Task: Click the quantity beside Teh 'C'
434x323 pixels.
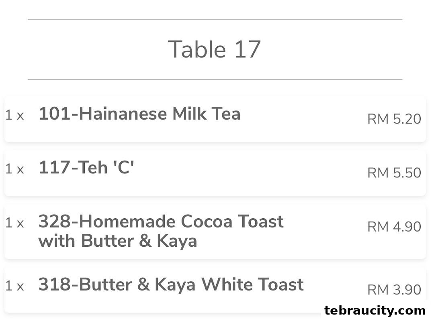Action: 14,169
